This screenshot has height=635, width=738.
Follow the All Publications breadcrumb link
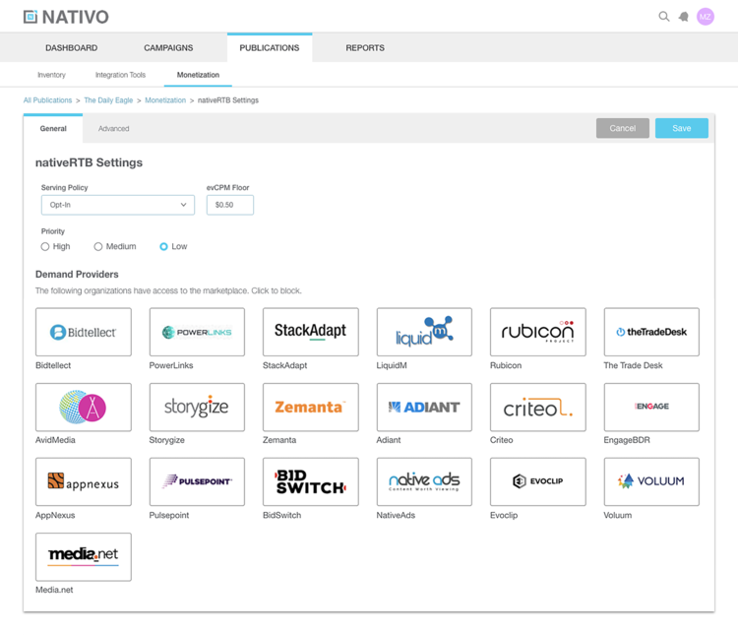pos(47,100)
